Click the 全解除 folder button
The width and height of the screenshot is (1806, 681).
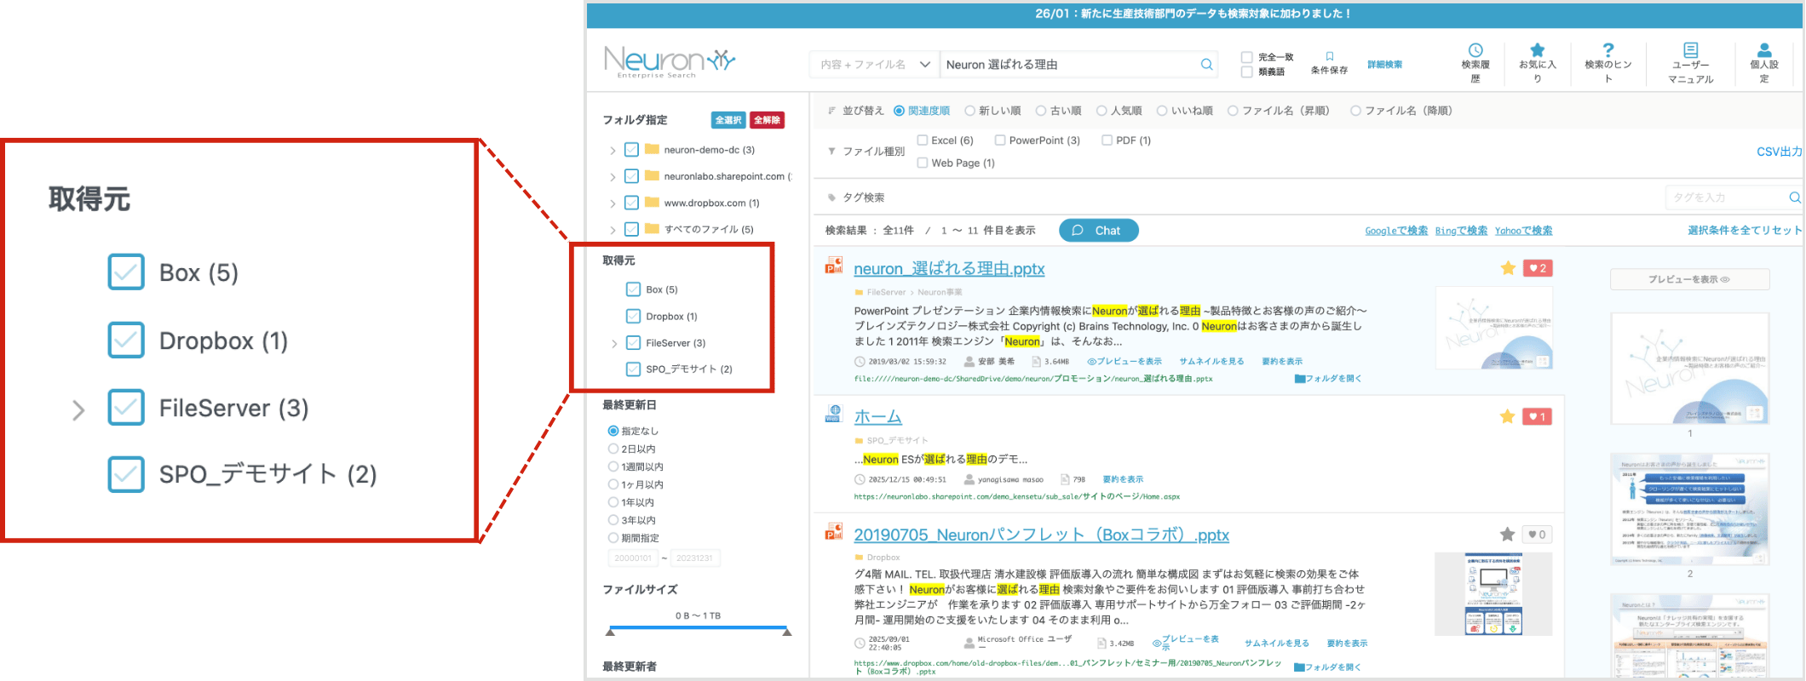coord(767,120)
